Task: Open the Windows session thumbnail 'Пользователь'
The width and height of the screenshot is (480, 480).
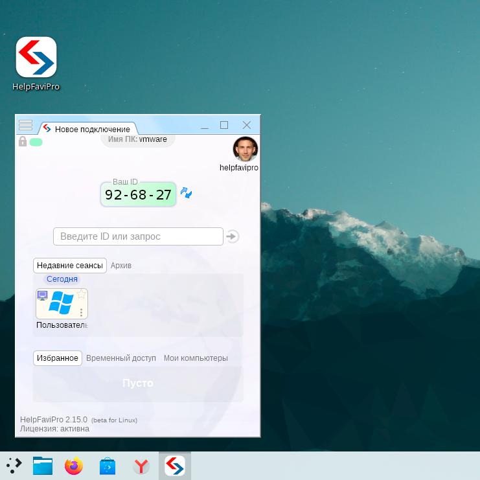Action: coord(62,304)
